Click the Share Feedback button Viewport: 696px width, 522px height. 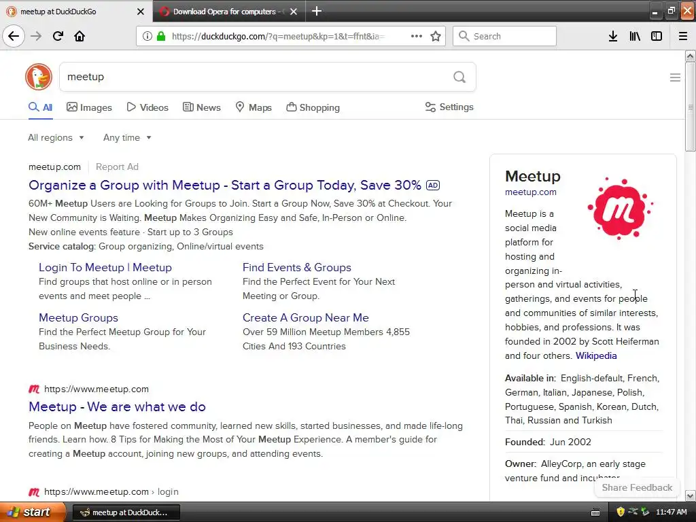637,487
